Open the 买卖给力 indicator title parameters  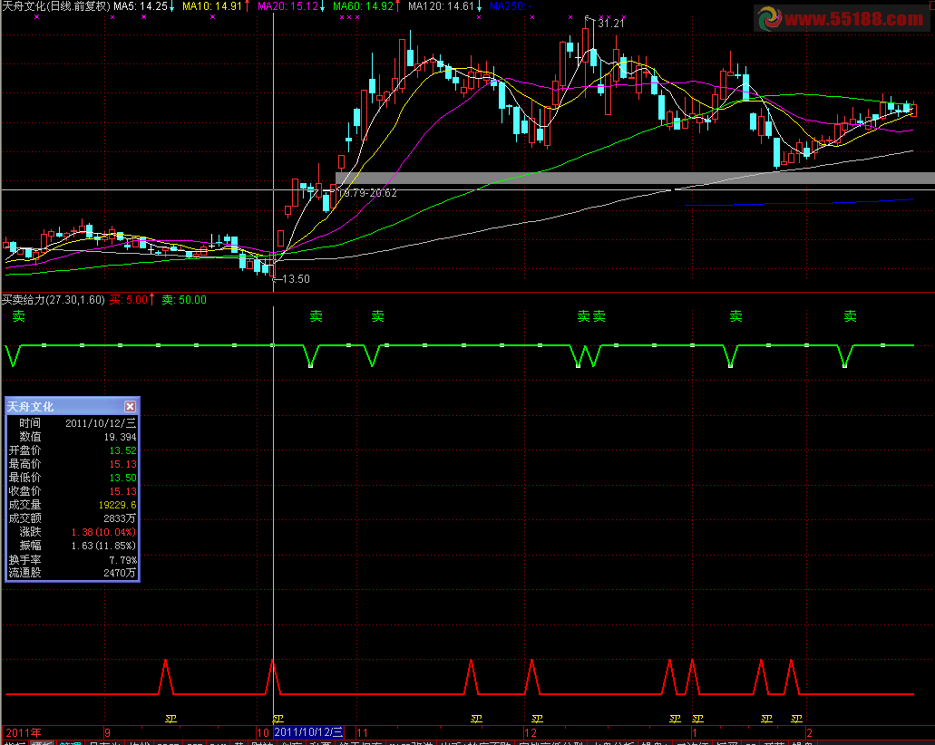tap(53, 300)
